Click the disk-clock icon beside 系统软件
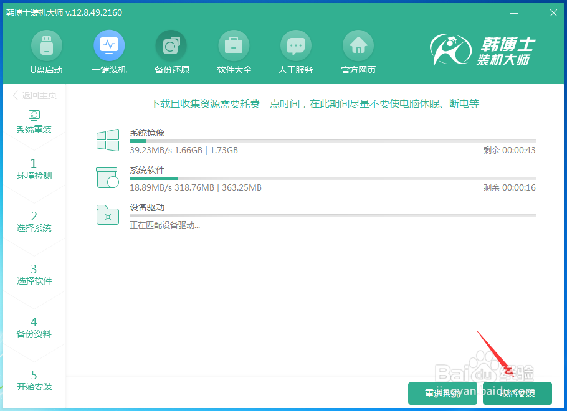Screen dimensions: 567x411 click(108, 178)
